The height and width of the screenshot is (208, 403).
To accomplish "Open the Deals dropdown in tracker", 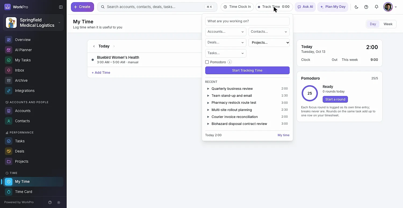I will pyautogui.click(x=226, y=42).
